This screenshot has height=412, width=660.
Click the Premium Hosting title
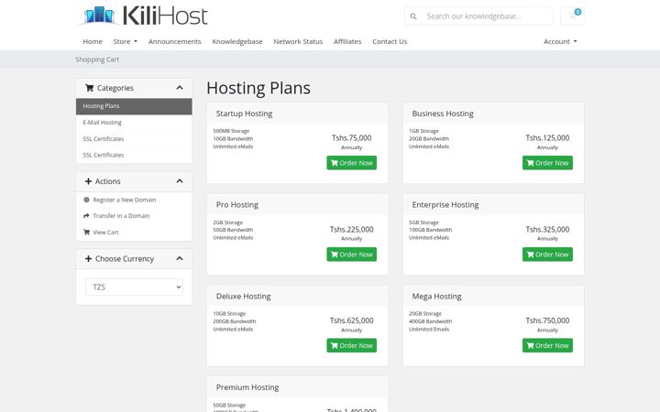pyautogui.click(x=247, y=387)
